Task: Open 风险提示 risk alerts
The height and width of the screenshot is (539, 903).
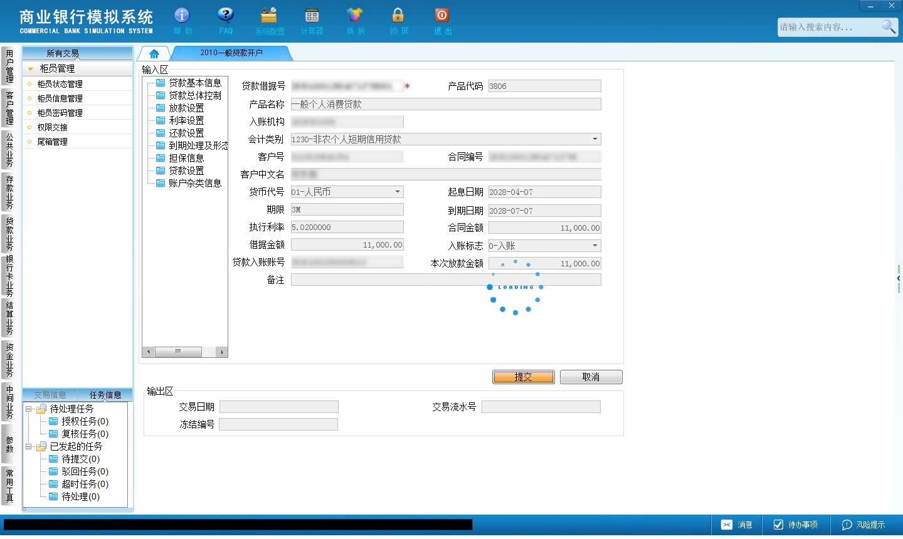Action: (863, 525)
